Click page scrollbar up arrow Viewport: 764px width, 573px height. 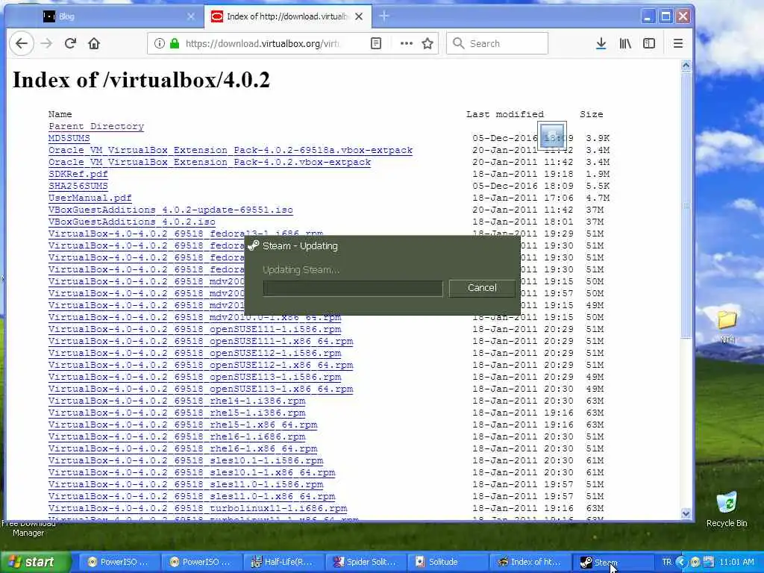point(686,66)
